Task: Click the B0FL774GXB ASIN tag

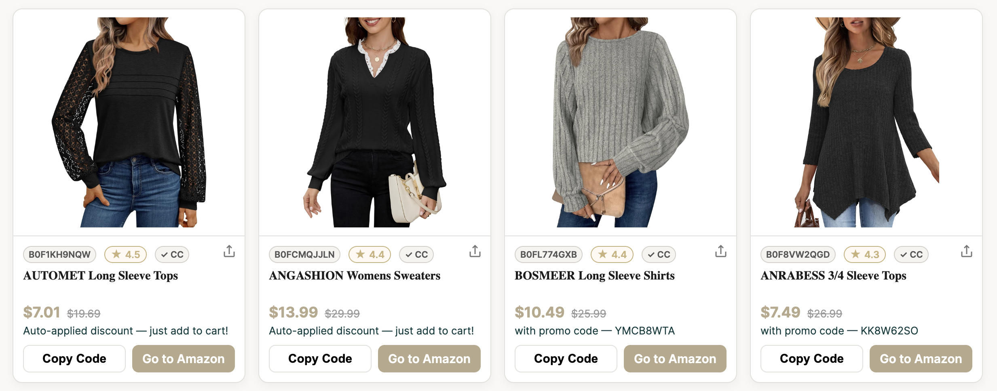Action: [x=549, y=254]
